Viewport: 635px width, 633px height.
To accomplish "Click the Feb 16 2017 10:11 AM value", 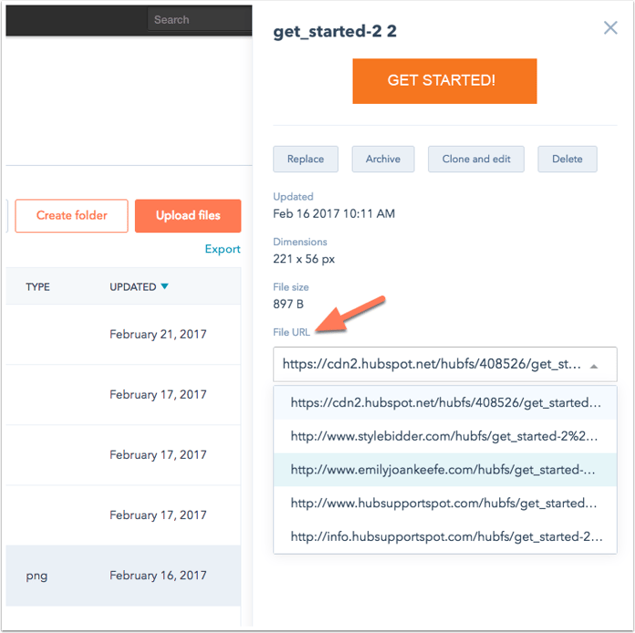I will (334, 213).
